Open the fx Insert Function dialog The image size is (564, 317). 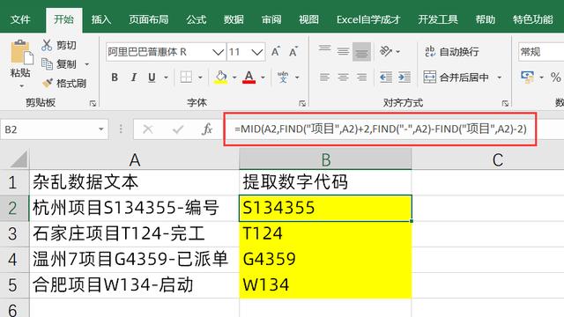(x=207, y=129)
